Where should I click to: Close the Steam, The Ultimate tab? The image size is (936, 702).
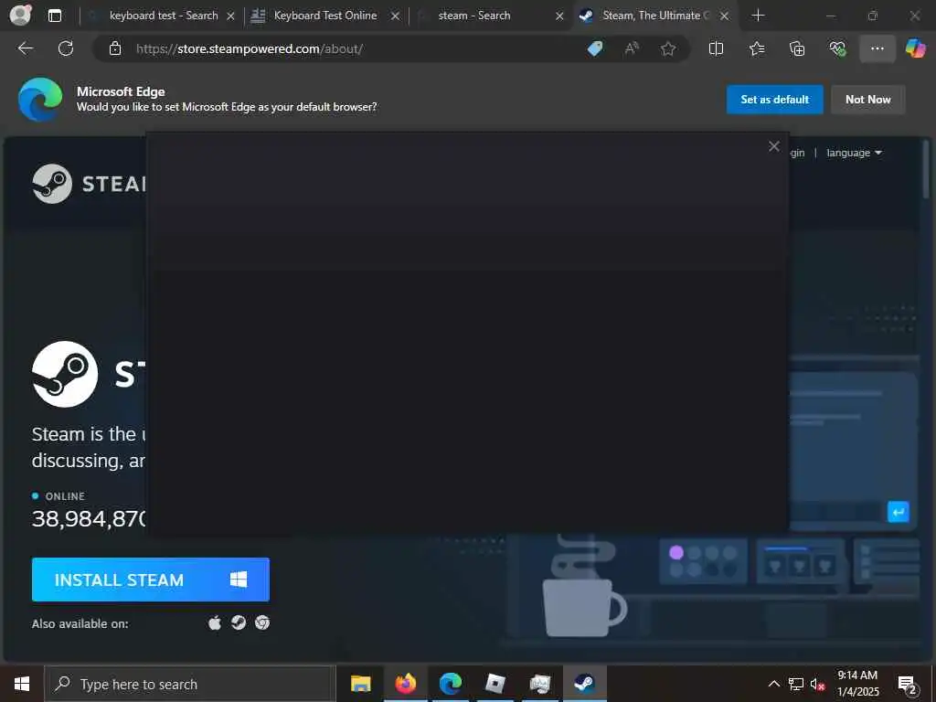724,16
